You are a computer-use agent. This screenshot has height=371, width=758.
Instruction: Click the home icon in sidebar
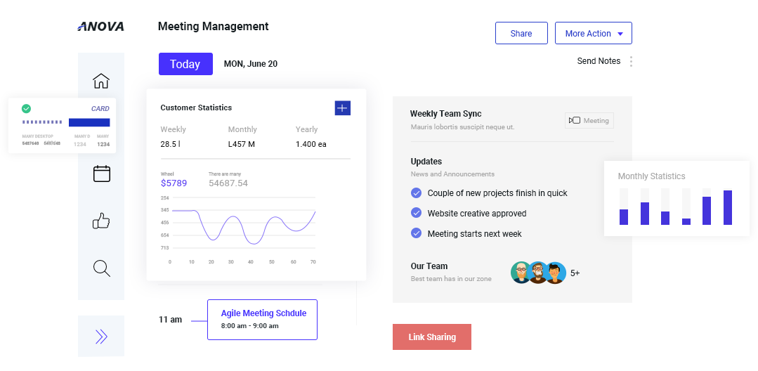(x=101, y=81)
